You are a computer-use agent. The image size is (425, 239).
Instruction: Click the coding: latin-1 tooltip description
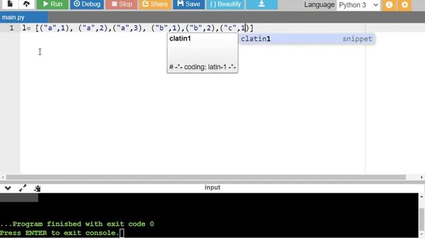[x=203, y=67]
